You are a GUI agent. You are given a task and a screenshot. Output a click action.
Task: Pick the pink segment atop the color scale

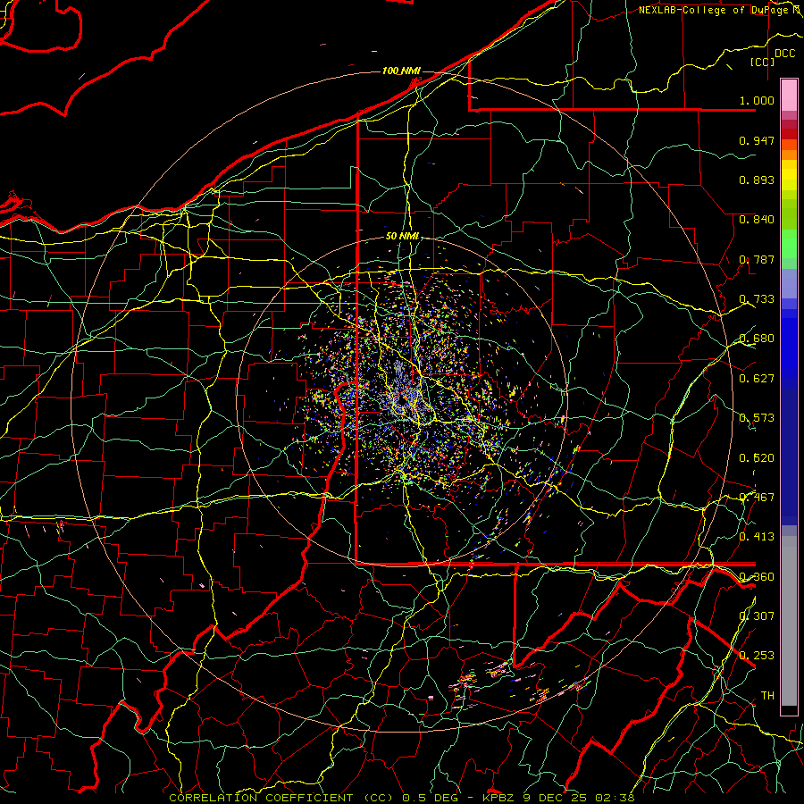[789, 96]
